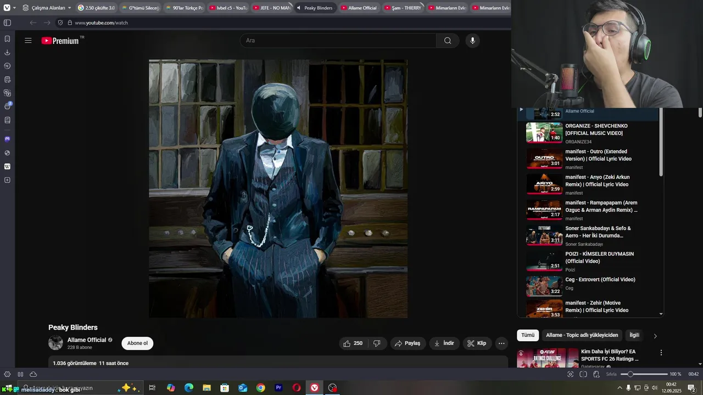The height and width of the screenshot is (395, 703).
Task: Open the Bookmarks panel icon
Action: coord(7,39)
